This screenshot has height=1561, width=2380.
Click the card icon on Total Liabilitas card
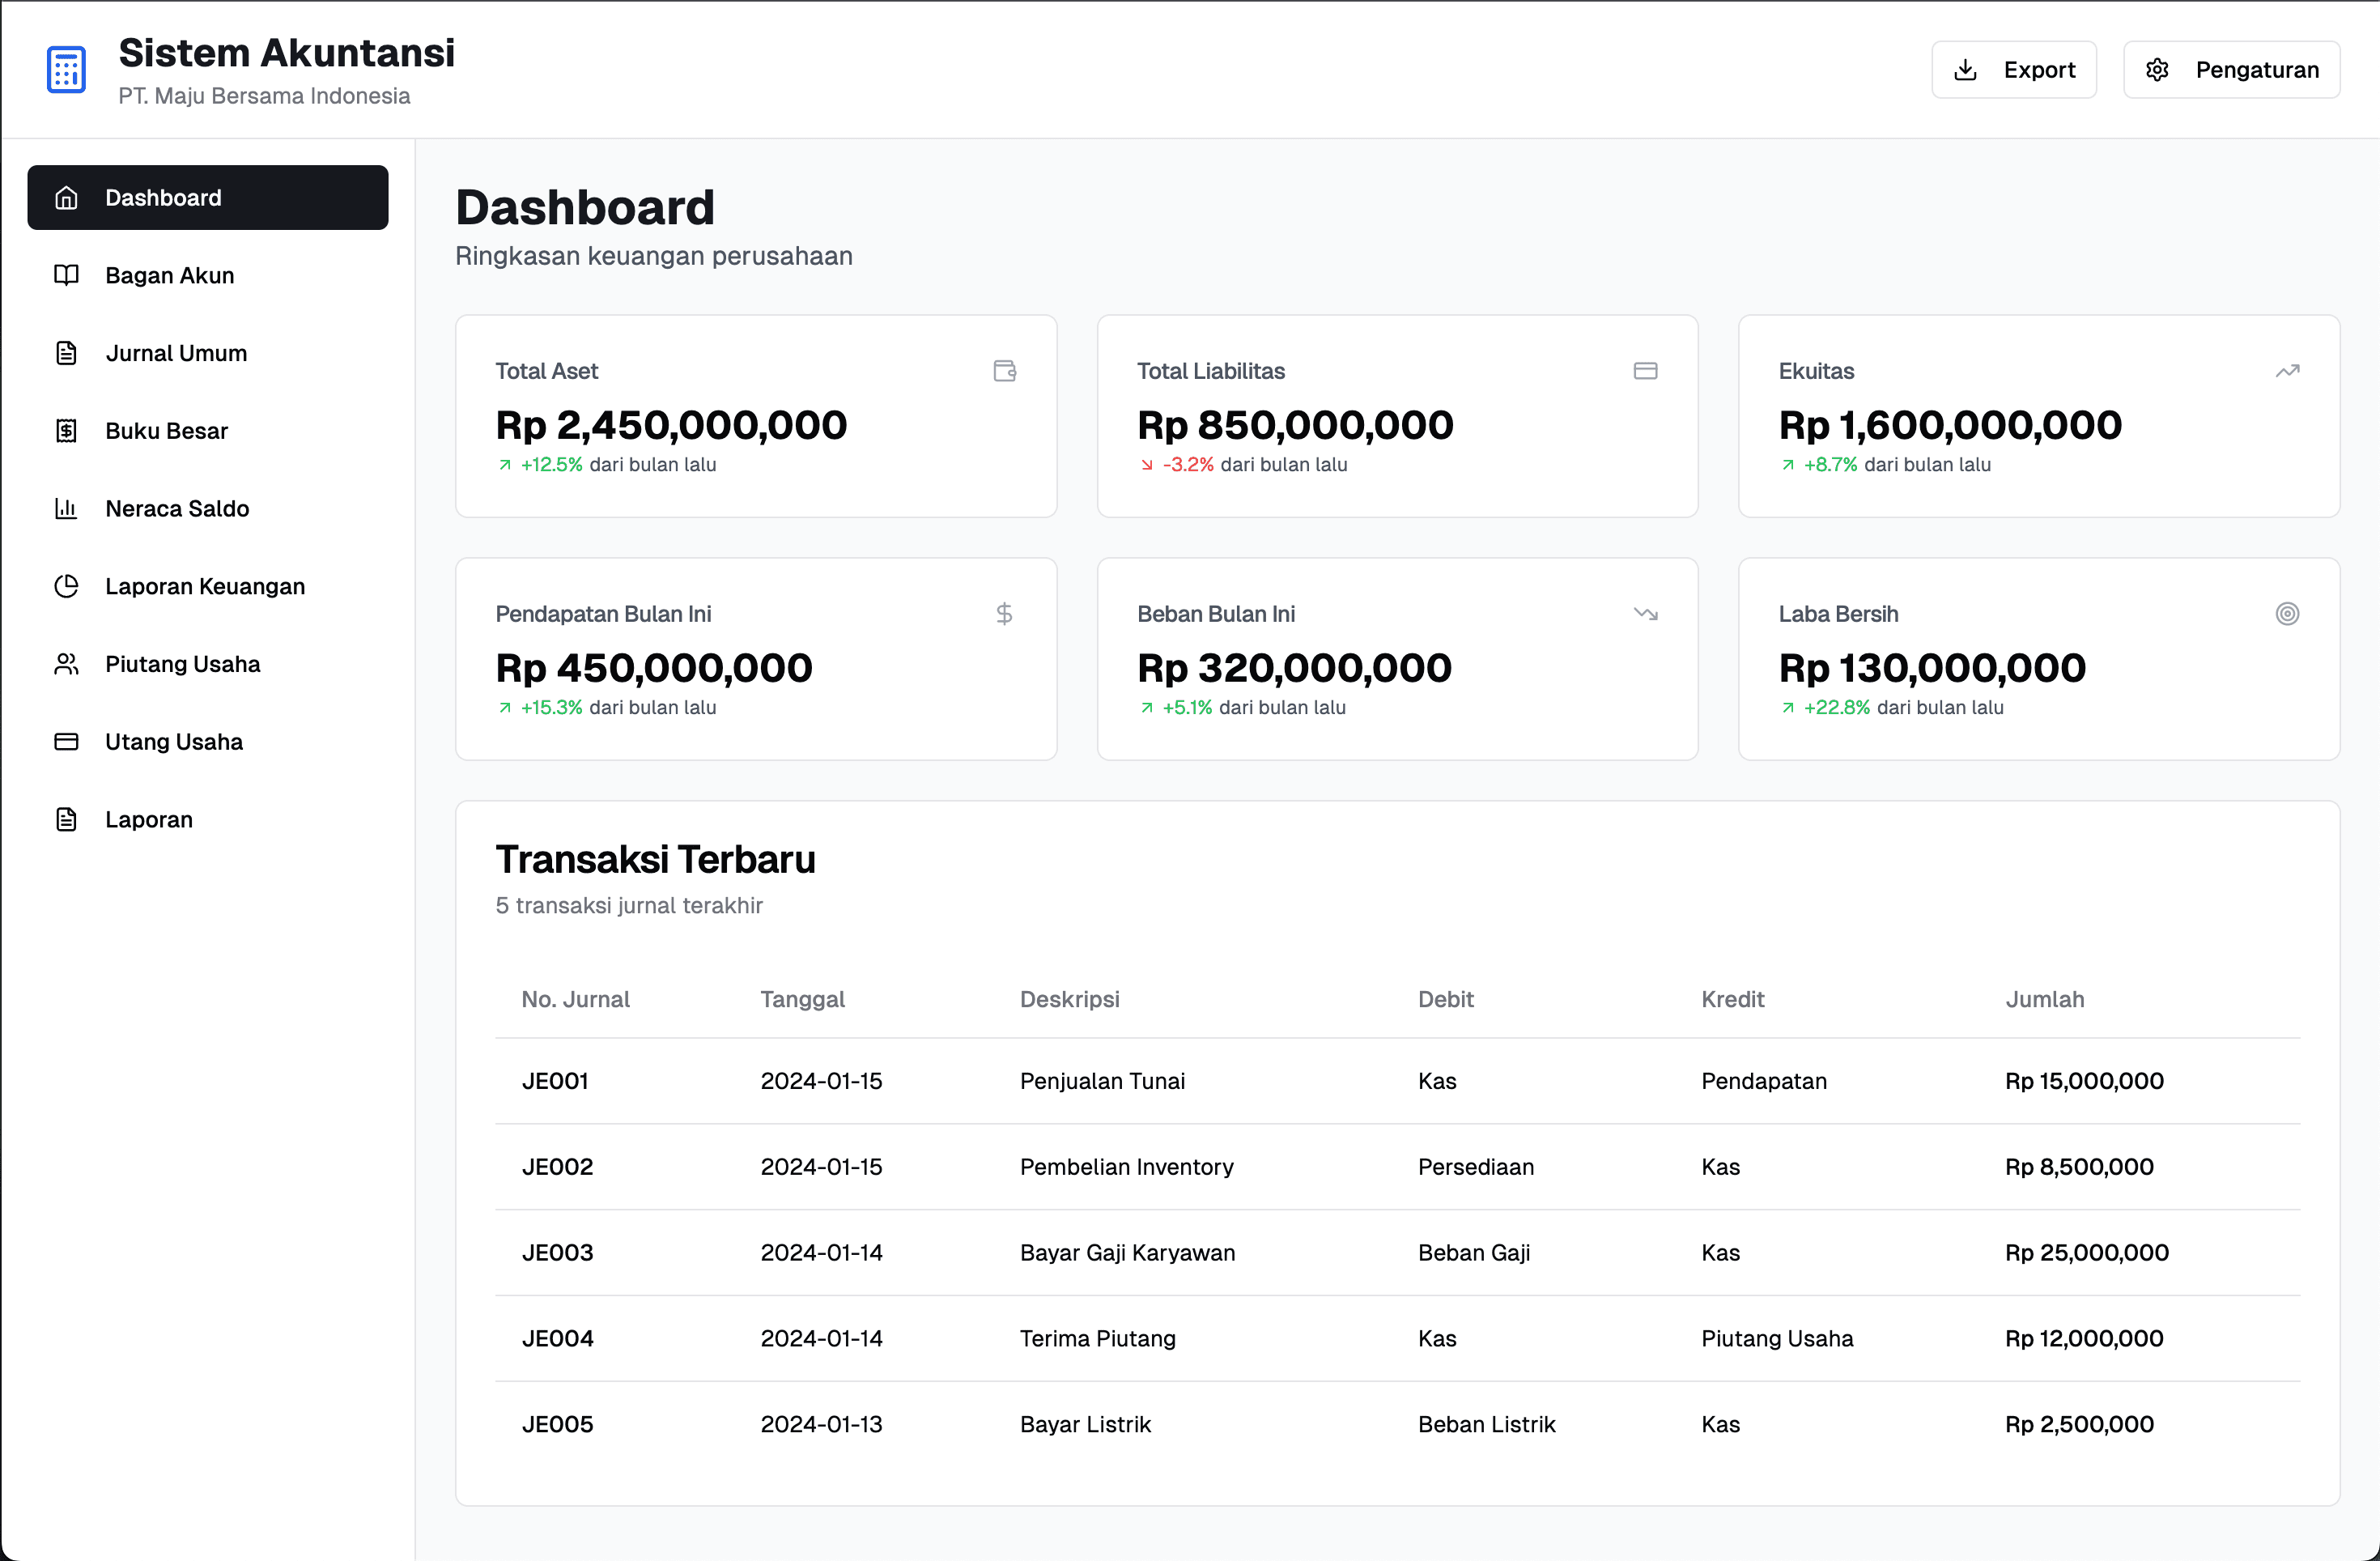[1646, 371]
